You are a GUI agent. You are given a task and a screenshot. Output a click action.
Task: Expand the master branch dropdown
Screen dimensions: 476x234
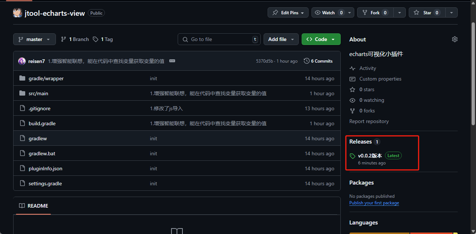(x=34, y=39)
